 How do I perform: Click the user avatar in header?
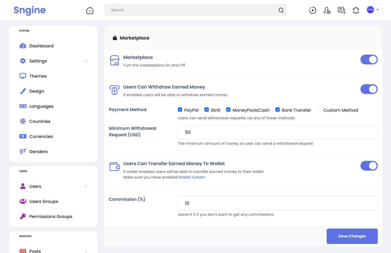(x=370, y=10)
